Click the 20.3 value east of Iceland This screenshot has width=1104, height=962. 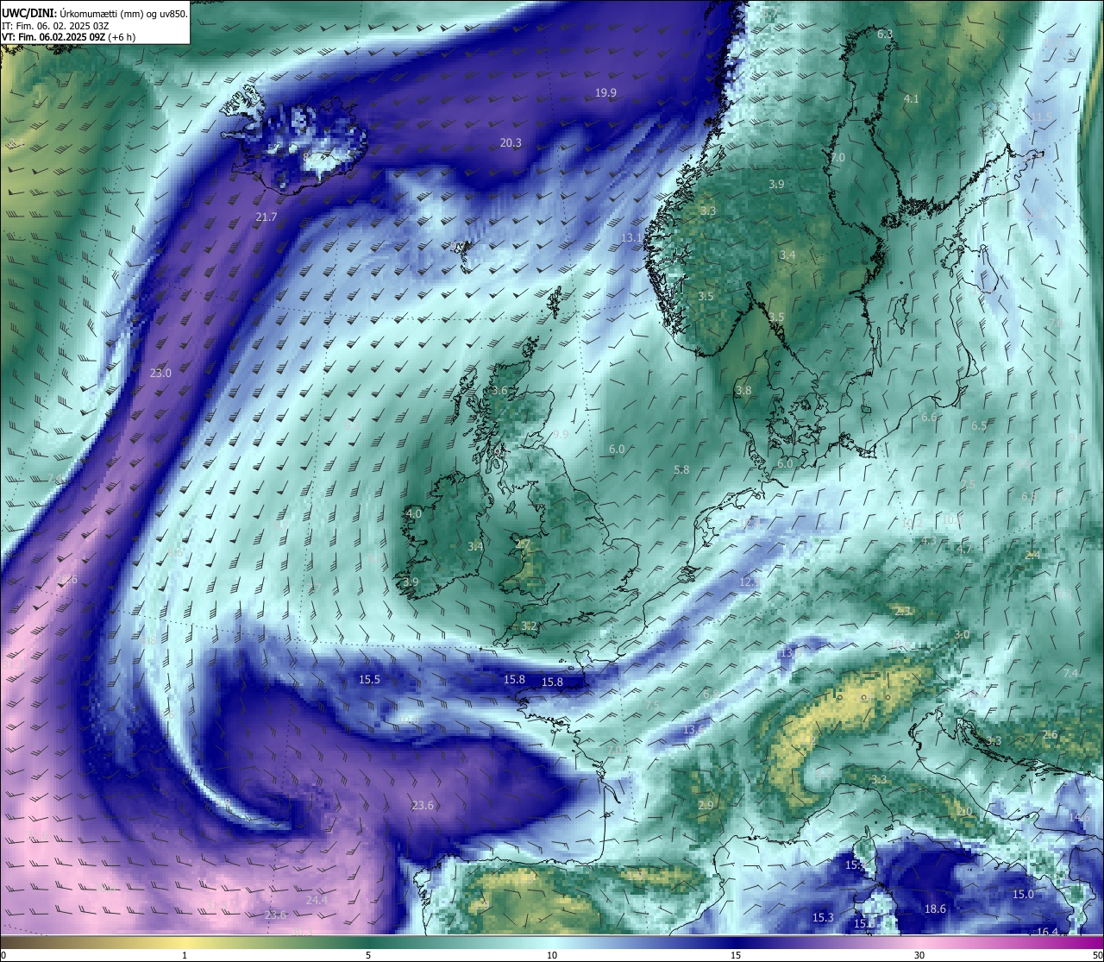pyautogui.click(x=511, y=143)
